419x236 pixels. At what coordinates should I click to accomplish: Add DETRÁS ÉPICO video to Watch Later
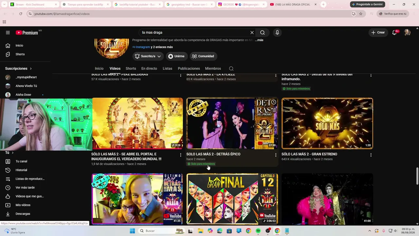pos(273,102)
